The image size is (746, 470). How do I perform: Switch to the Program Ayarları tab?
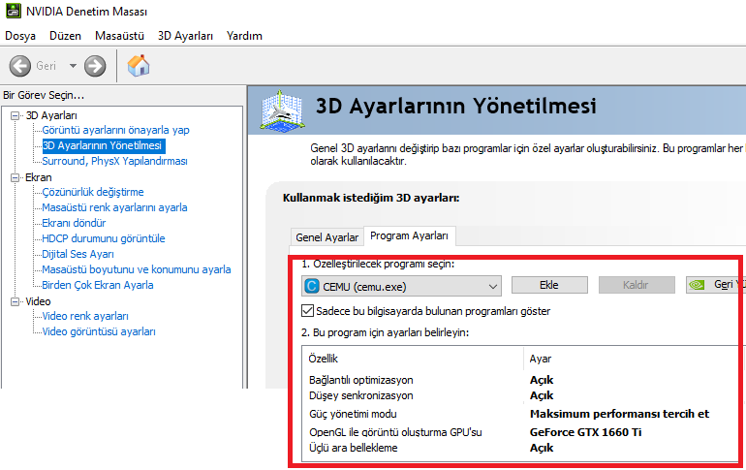[x=409, y=235]
